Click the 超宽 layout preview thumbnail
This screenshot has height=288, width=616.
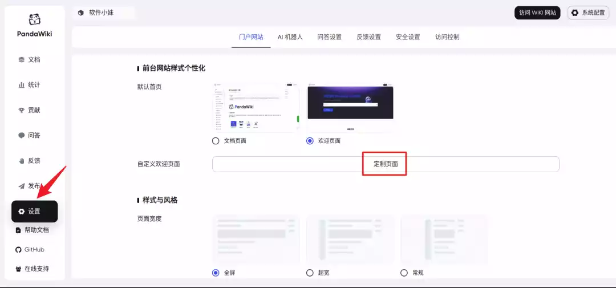tap(350, 240)
